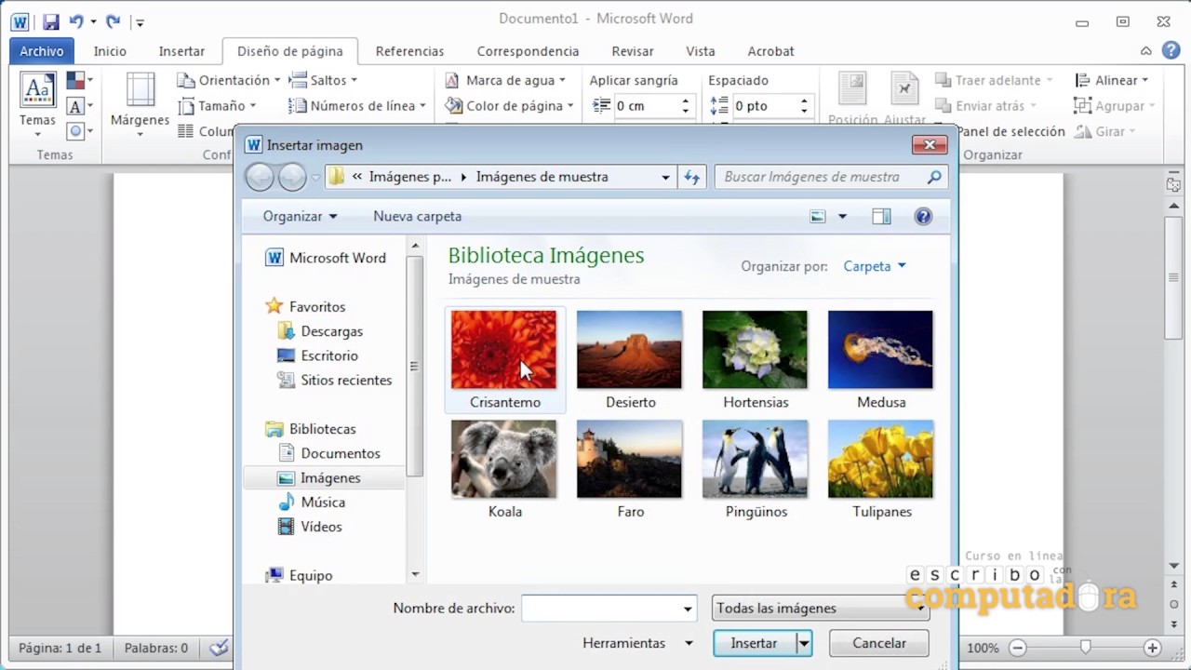This screenshot has height=670, width=1191.
Task: Switch to the Vista tab
Action: click(701, 51)
